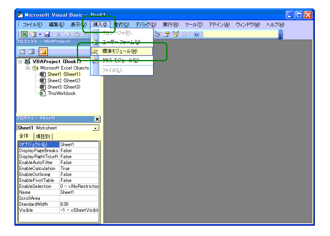
Task: Click the DisplayPageBreaks property value False
Action: (79, 151)
